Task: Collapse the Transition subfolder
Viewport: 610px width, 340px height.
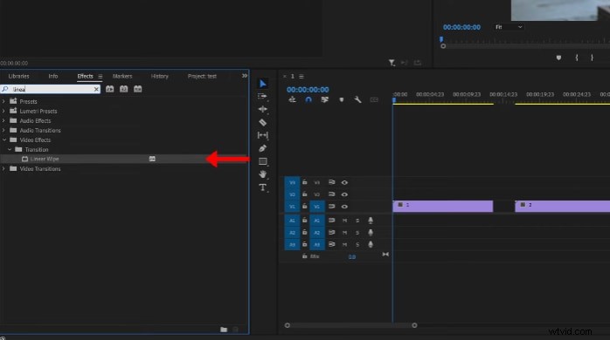Action: point(10,149)
